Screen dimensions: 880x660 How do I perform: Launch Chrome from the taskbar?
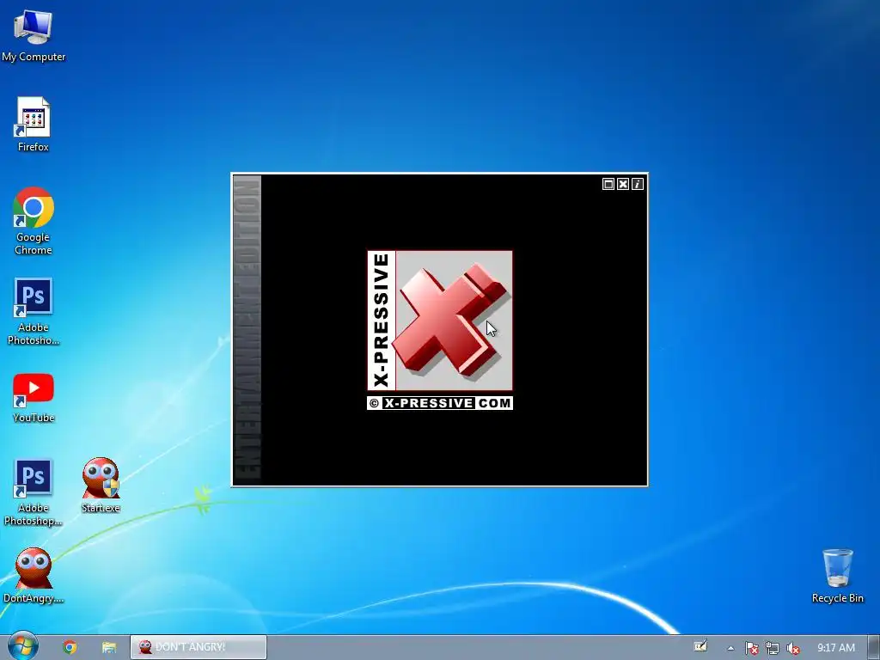coord(70,647)
